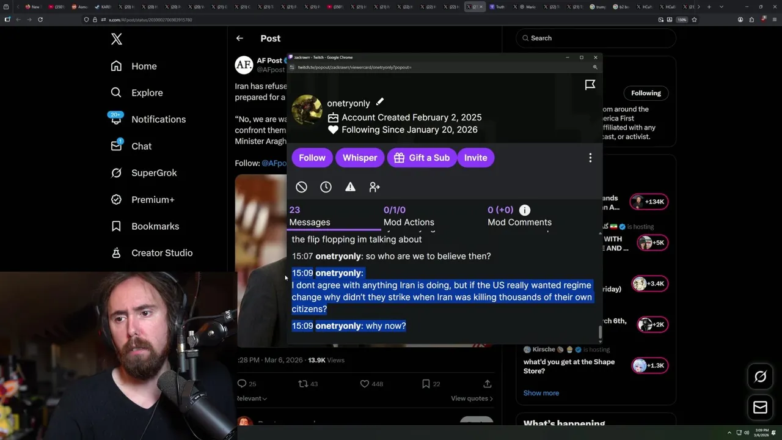The width and height of the screenshot is (782, 440).
Task: Click the @AFpost follow link
Action: pyautogui.click(x=274, y=163)
